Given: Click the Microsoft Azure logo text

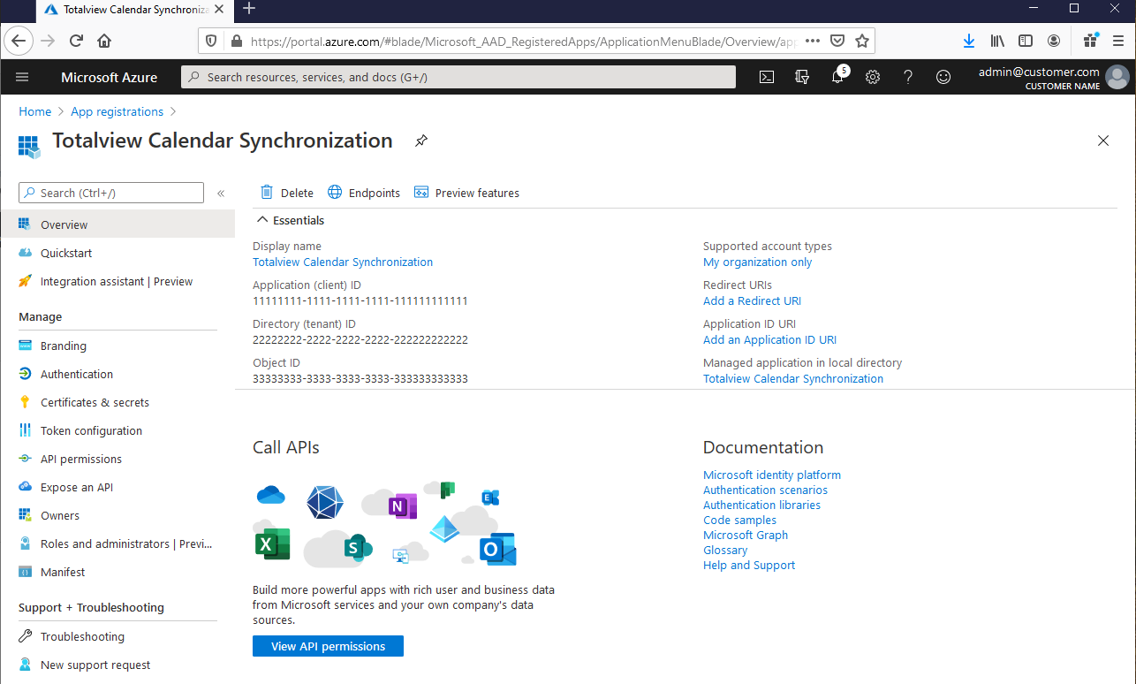Looking at the screenshot, I should tap(109, 77).
